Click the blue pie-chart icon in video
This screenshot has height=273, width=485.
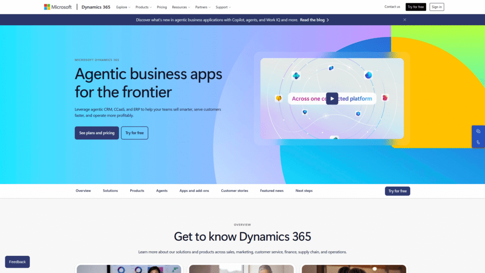click(x=368, y=75)
